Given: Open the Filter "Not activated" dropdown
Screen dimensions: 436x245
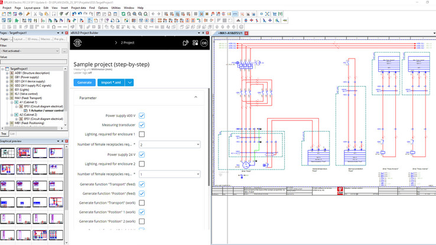Looking at the screenshot, I should click(x=30, y=51).
